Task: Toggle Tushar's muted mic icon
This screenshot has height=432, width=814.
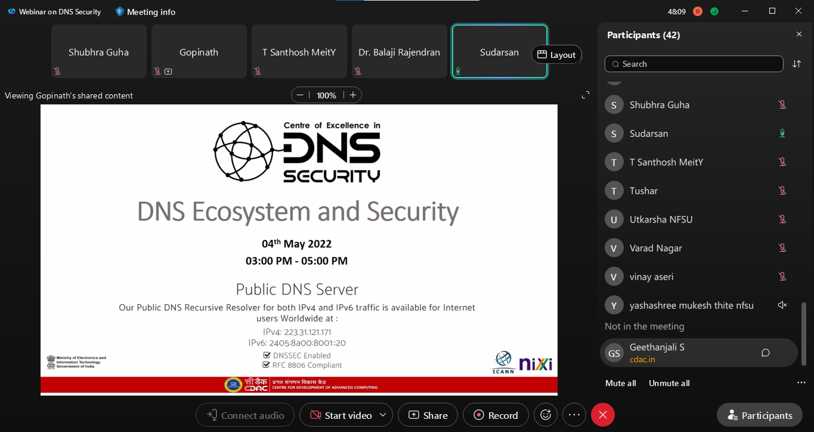Action: tap(782, 190)
